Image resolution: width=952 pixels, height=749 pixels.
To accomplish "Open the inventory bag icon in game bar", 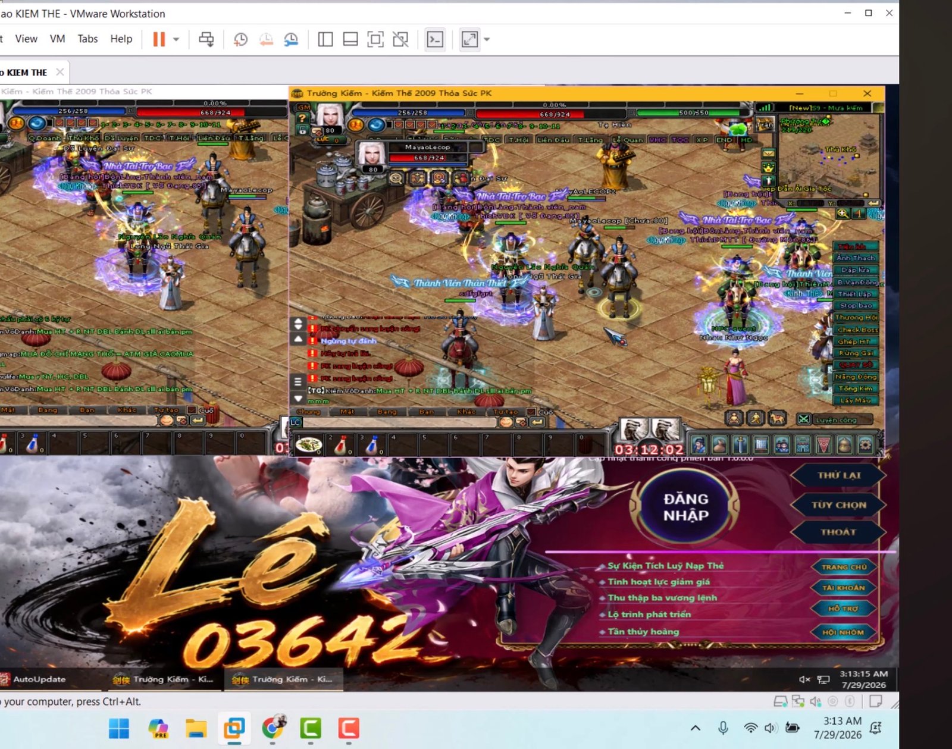I will pyautogui.click(x=720, y=444).
